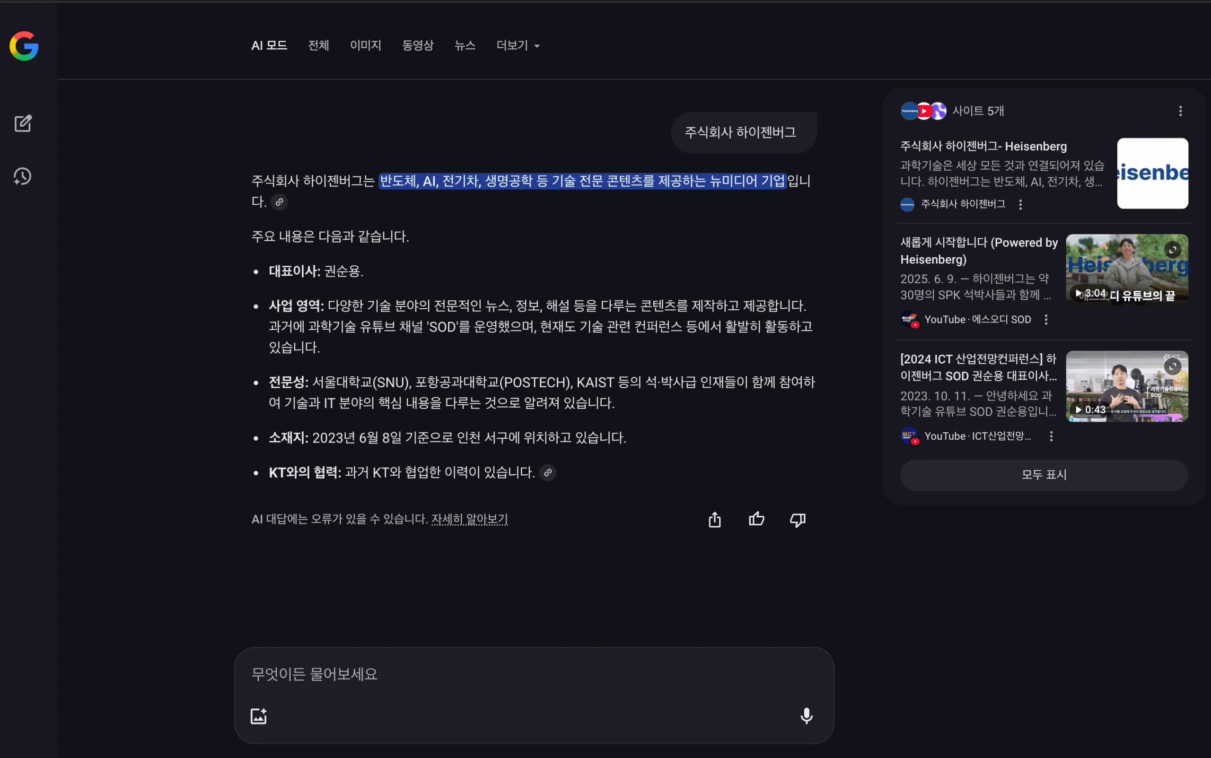Image resolution: width=1211 pixels, height=758 pixels.
Task: Expand the 더보기 dropdown menu
Action: [x=518, y=45]
